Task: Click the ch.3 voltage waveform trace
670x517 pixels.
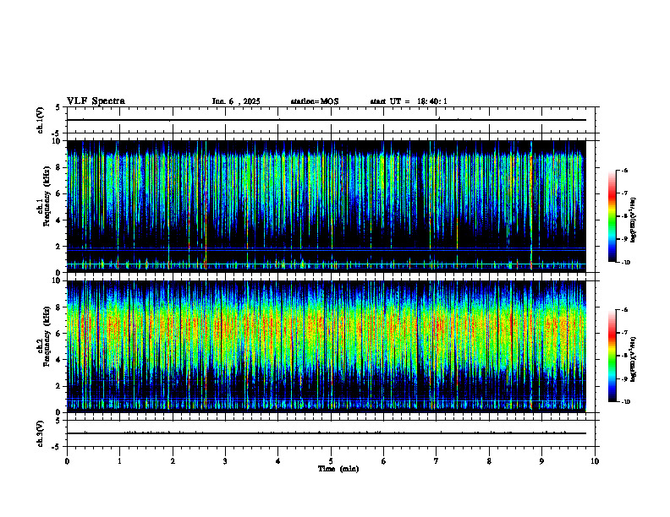Action: [326, 433]
